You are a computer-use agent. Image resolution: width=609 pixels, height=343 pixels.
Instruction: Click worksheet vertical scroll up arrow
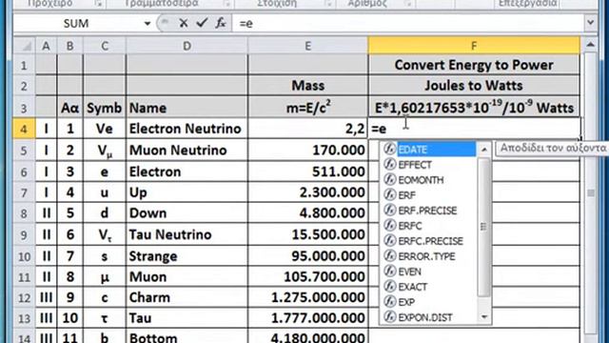pyautogui.click(x=590, y=45)
